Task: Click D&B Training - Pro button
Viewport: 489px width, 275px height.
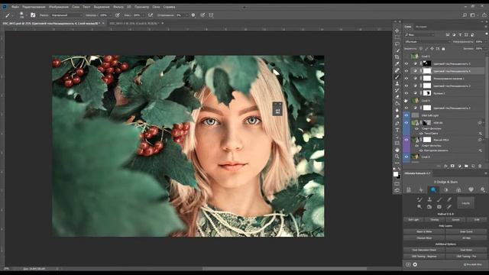Action: 466,257
